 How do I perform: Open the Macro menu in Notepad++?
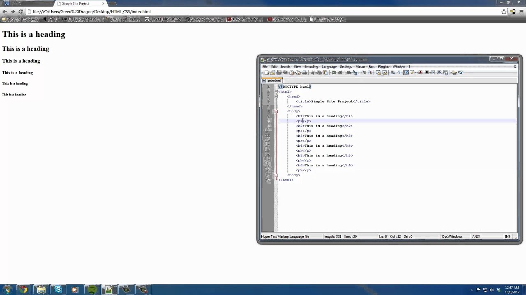pos(360,66)
